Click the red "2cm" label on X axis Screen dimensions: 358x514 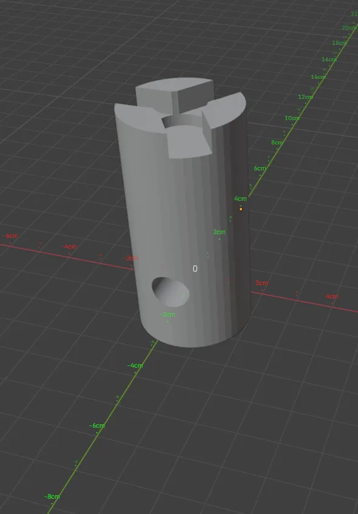262,283
